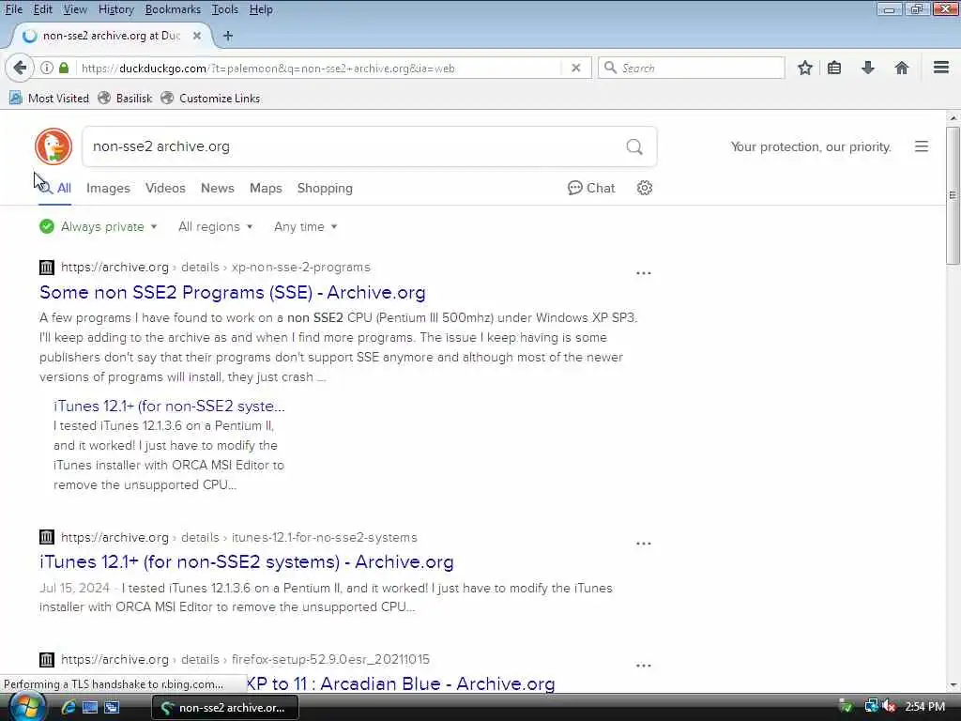Open the Chat speech bubble
The image size is (961, 721).
591,188
